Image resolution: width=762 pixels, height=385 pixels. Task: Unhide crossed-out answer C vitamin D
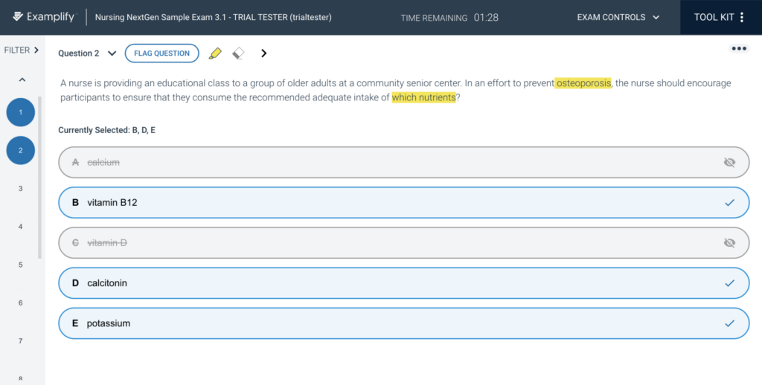[729, 242]
